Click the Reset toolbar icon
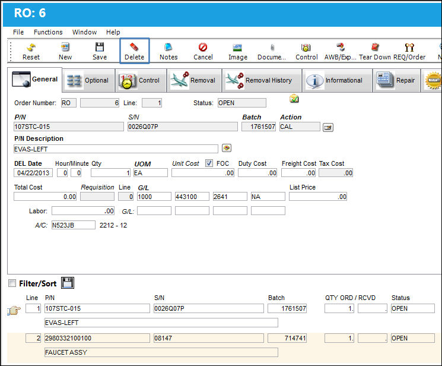This screenshot has width=442, height=366. pyautogui.click(x=31, y=52)
